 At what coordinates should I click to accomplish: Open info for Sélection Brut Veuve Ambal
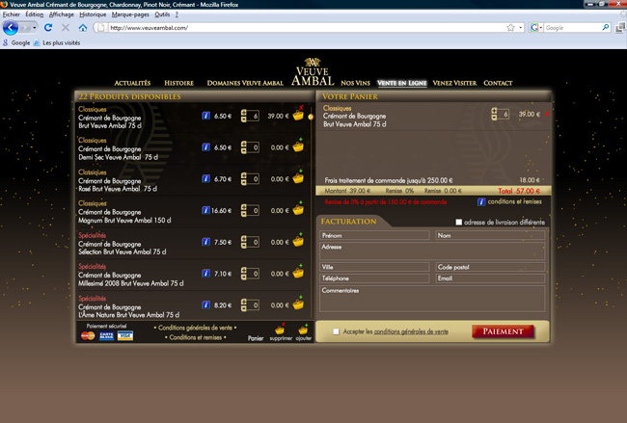205,242
